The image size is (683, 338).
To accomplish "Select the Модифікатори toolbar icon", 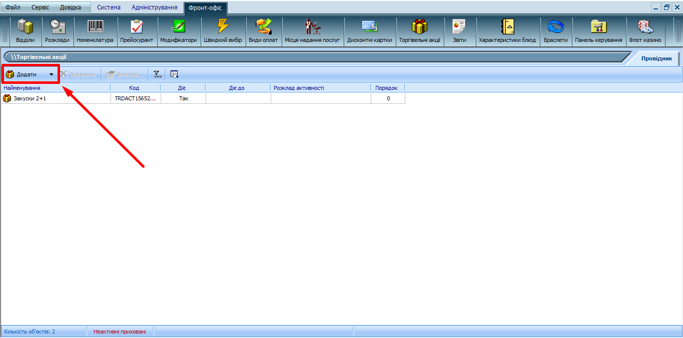I will pyautogui.click(x=179, y=31).
